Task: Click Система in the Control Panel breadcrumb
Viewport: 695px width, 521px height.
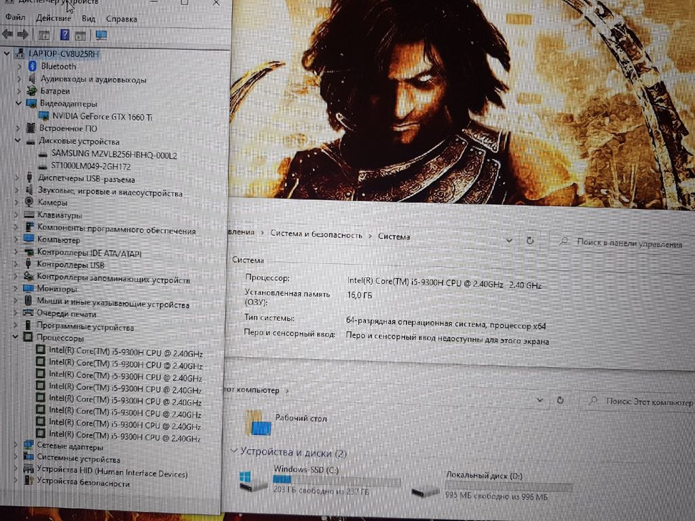Action: (x=394, y=236)
